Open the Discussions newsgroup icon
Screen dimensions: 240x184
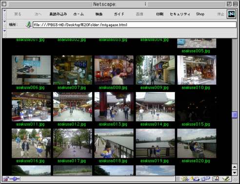(205, 179)
